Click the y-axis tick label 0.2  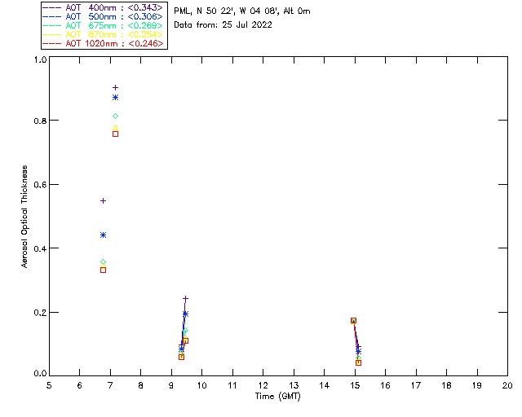pyautogui.click(x=40, y=313)
